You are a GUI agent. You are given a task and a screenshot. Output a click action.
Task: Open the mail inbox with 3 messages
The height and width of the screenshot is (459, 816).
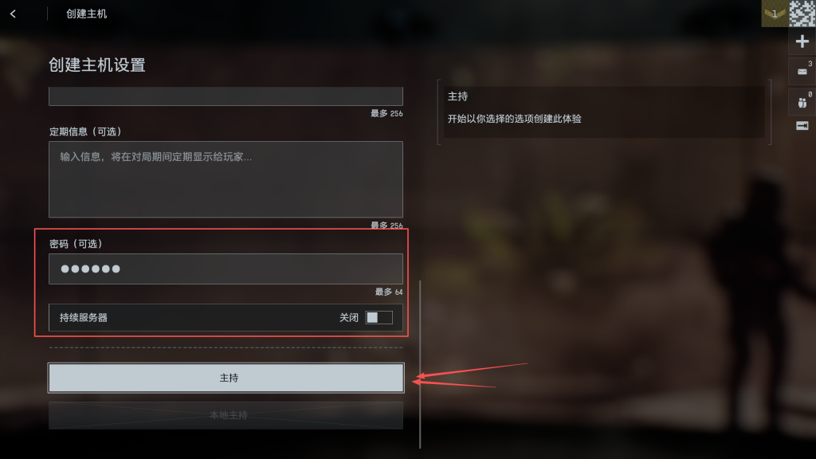click(x=802, y=71)
